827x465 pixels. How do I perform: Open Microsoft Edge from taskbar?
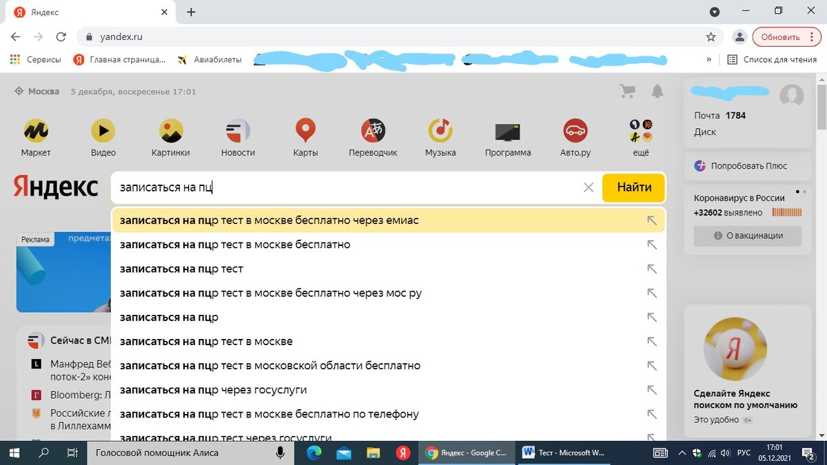click(x=314, y=453)
